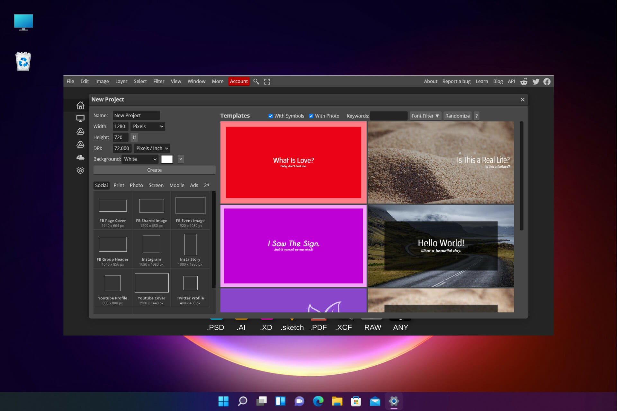
Task: Launch Teams Chat from taskbar
Action: (299, 401)
